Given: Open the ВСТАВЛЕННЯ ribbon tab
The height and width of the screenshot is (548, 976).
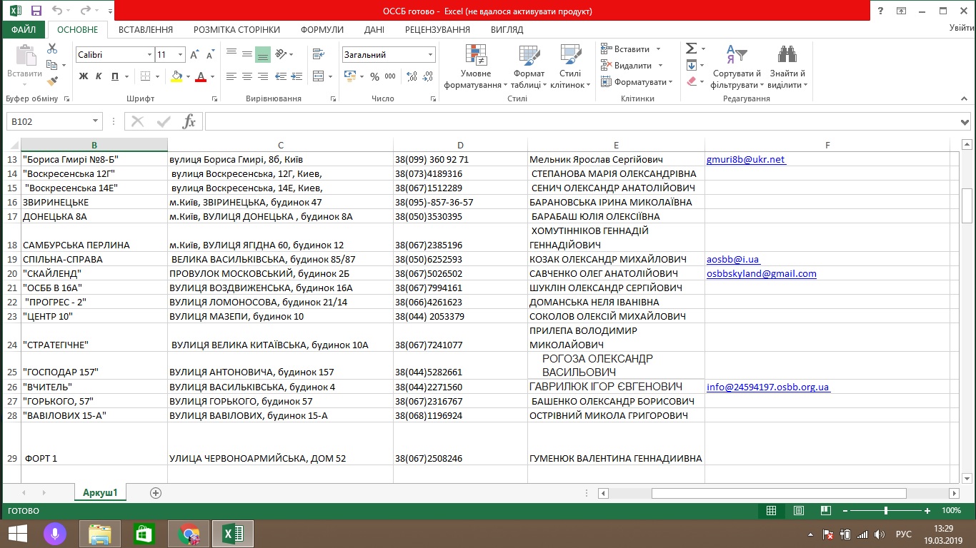Looking at the screenshot, I should click(x=146, y=30).
